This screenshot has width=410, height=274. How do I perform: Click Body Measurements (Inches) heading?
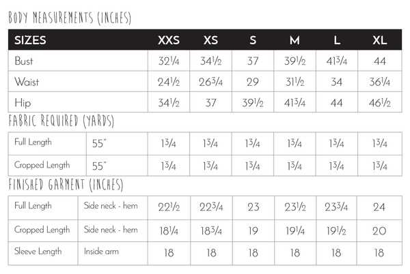[70, 18]
